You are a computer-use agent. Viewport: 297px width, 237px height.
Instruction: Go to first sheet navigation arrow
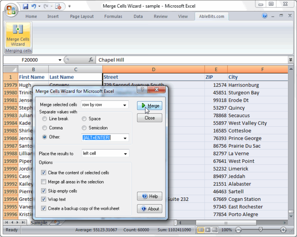[7, 222]
